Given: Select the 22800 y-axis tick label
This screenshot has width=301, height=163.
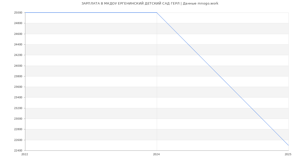Looking at the screenshot, I should pyautogui.click(x=19, y=129).
